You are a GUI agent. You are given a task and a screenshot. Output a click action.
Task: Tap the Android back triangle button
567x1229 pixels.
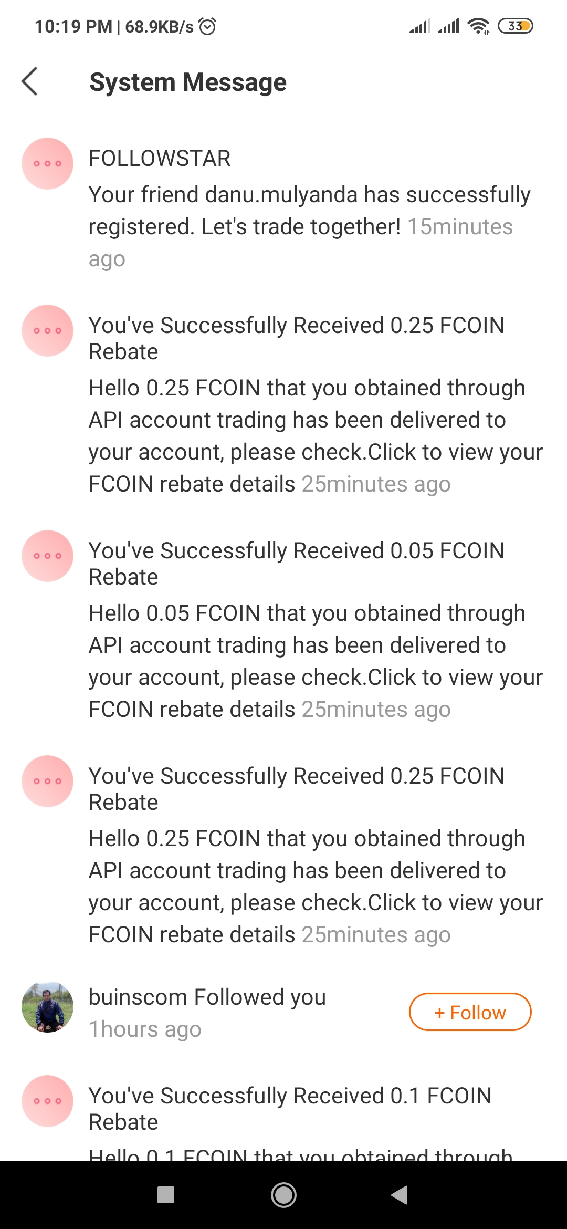coord(400,1195)
